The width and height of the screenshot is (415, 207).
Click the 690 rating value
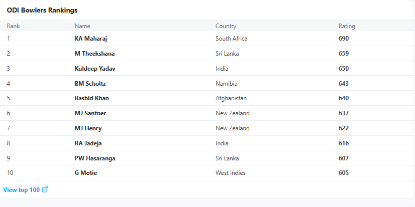click(344, 39)
